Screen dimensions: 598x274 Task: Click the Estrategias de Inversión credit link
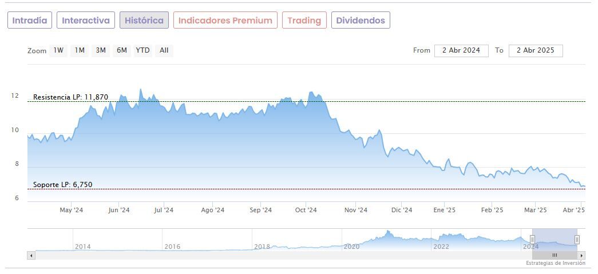point(556,263)
